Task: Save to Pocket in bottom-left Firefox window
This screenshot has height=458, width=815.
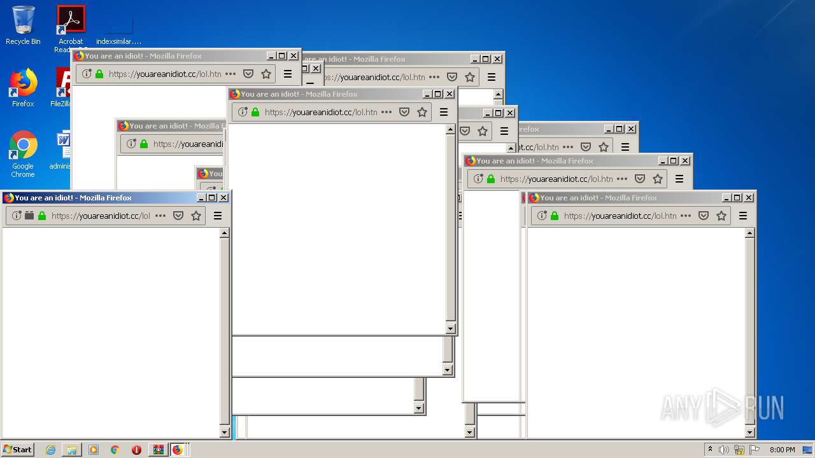Action: (x=178, y=216)
